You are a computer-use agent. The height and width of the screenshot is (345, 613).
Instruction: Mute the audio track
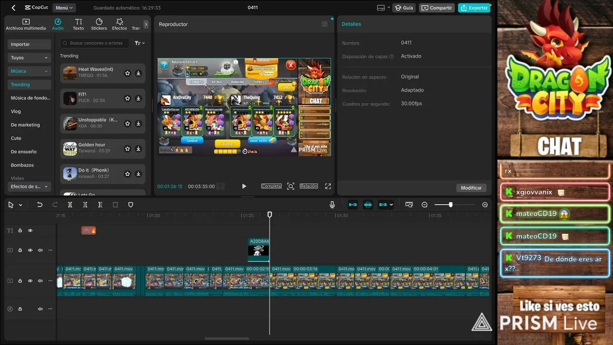[40, 309]
